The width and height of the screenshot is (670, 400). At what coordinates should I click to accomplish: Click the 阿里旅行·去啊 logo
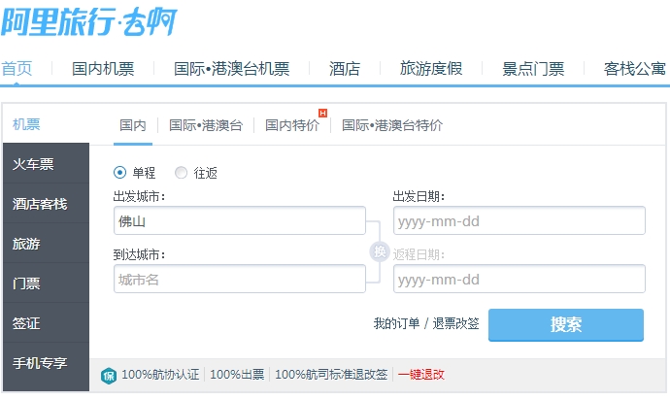click(89, 21)
